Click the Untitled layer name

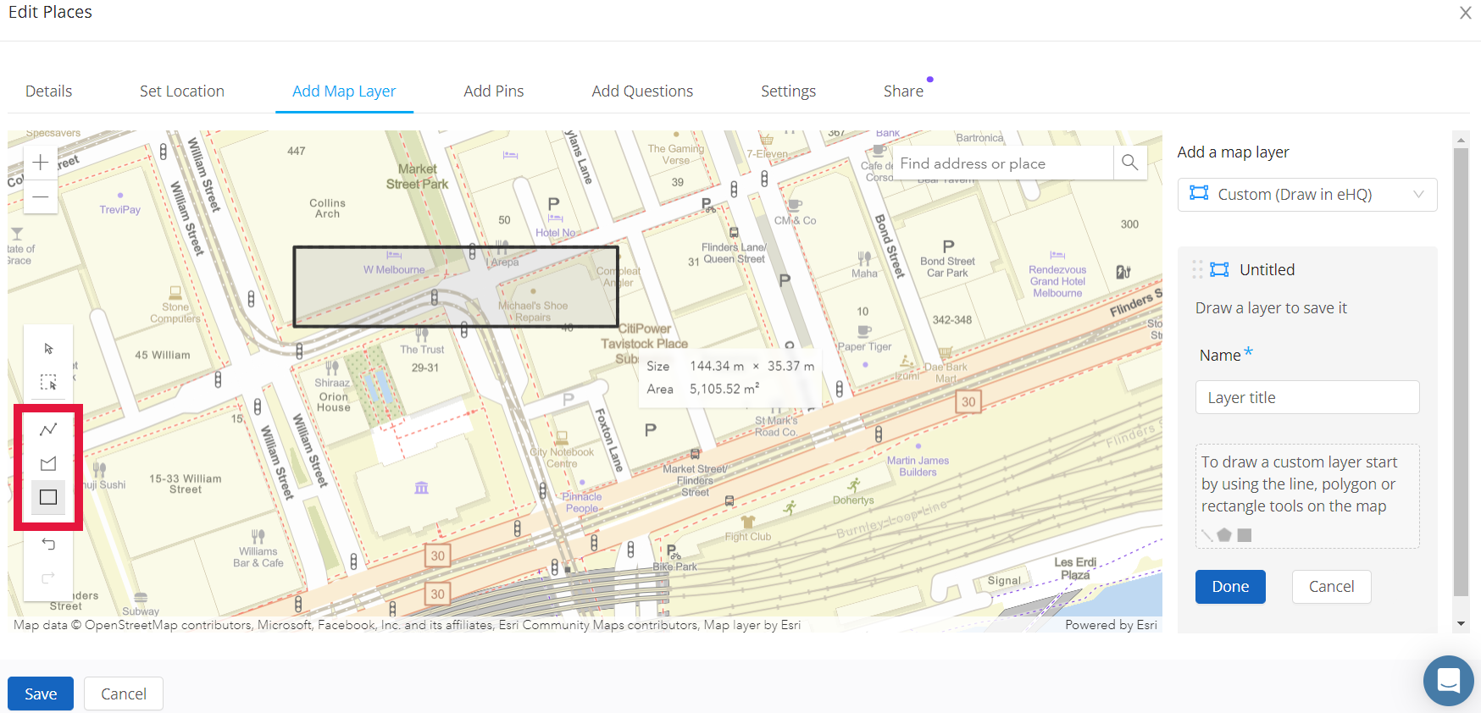[1267, 270]
